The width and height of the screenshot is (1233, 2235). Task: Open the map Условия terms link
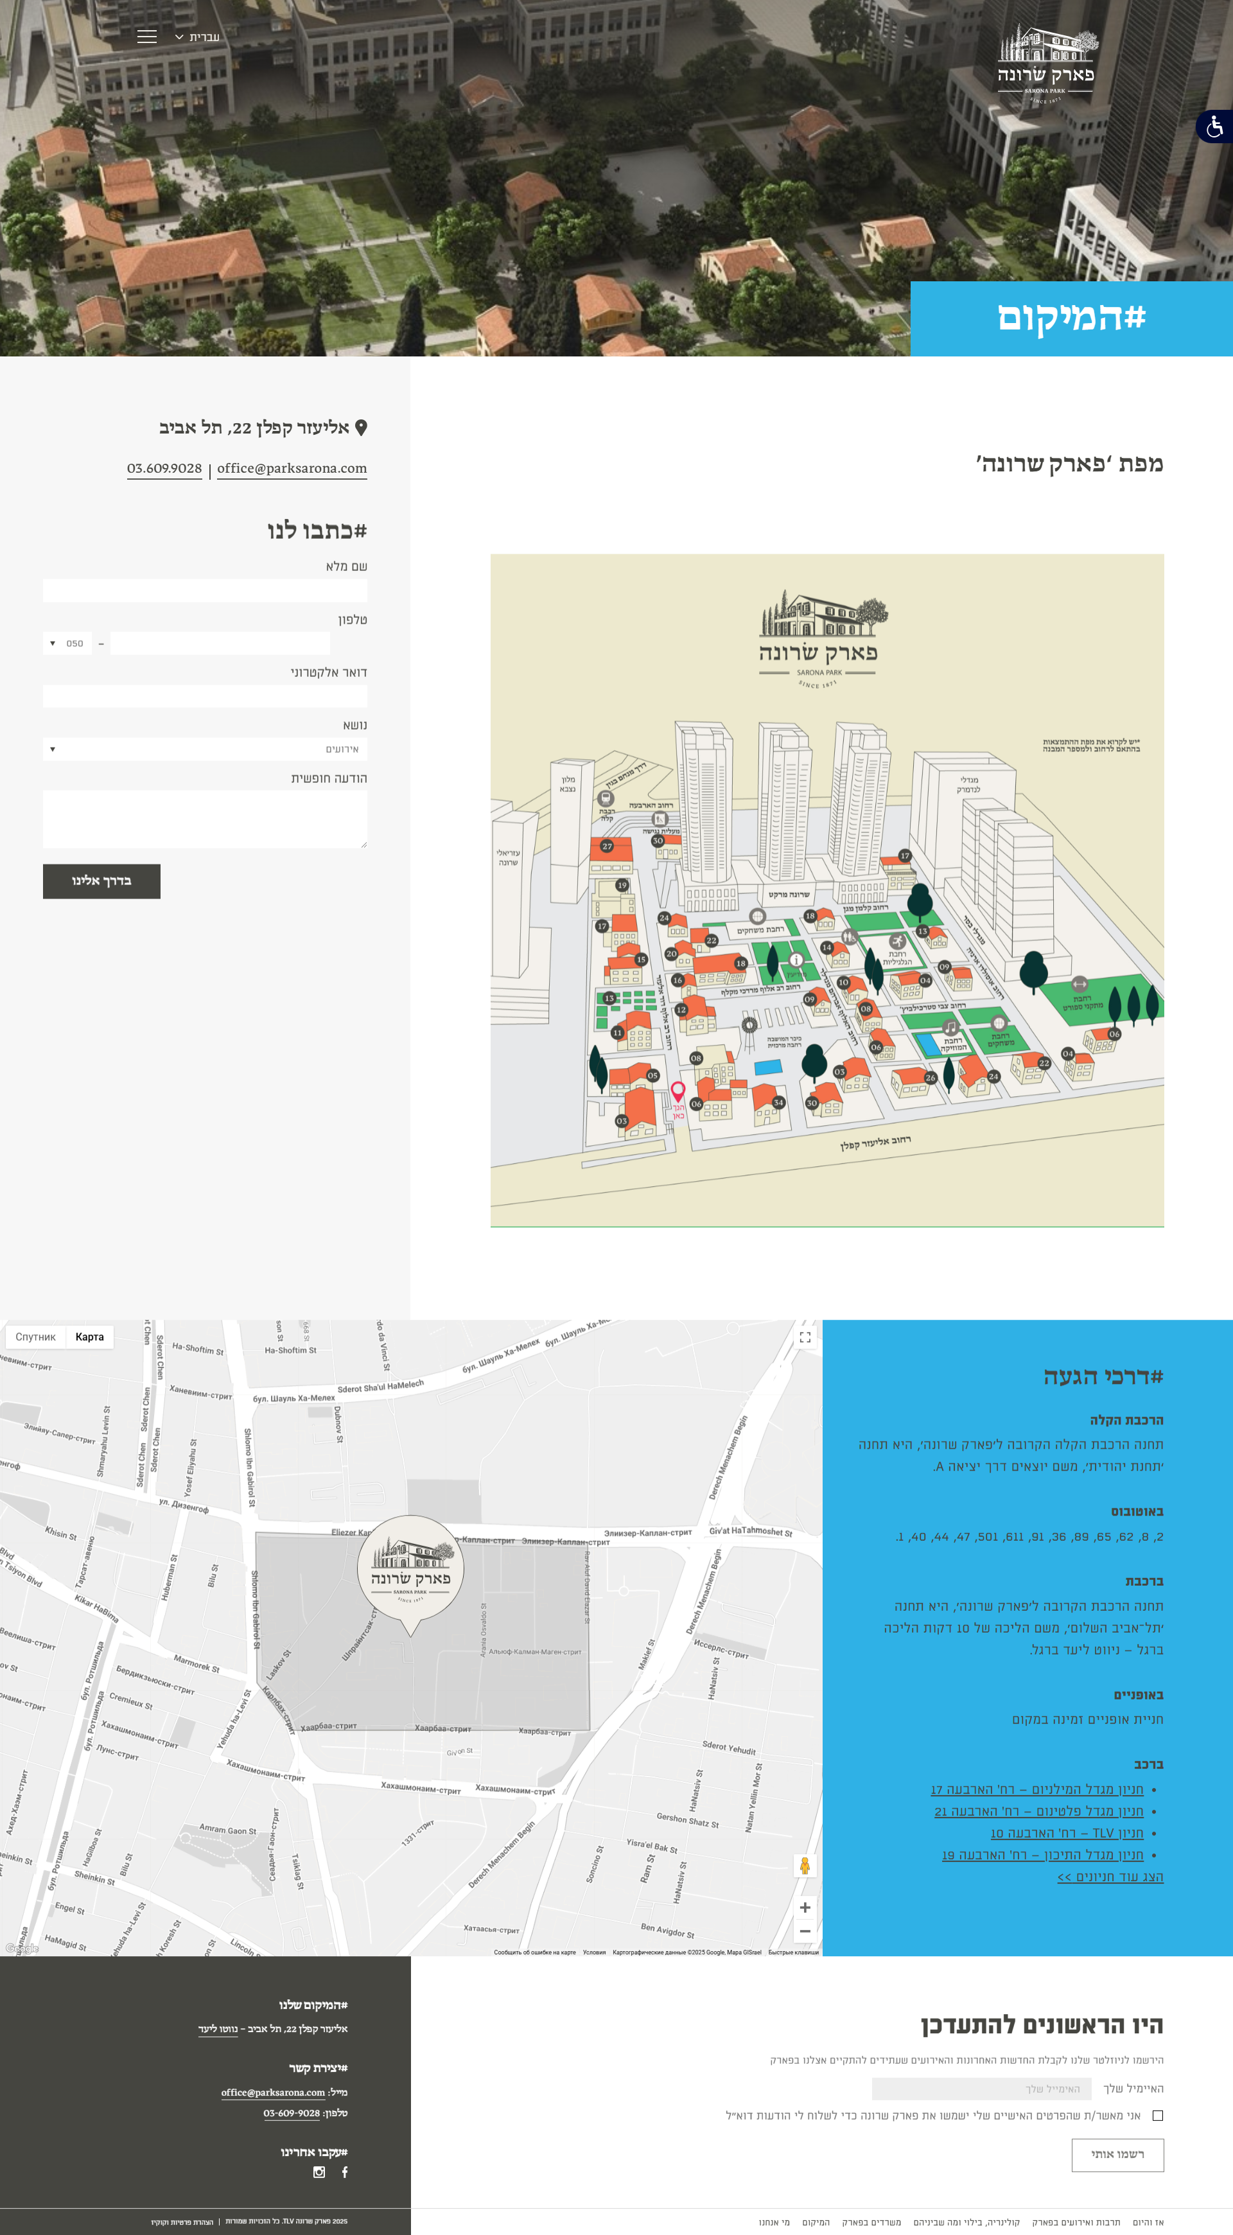click(x=595, y=1952)
